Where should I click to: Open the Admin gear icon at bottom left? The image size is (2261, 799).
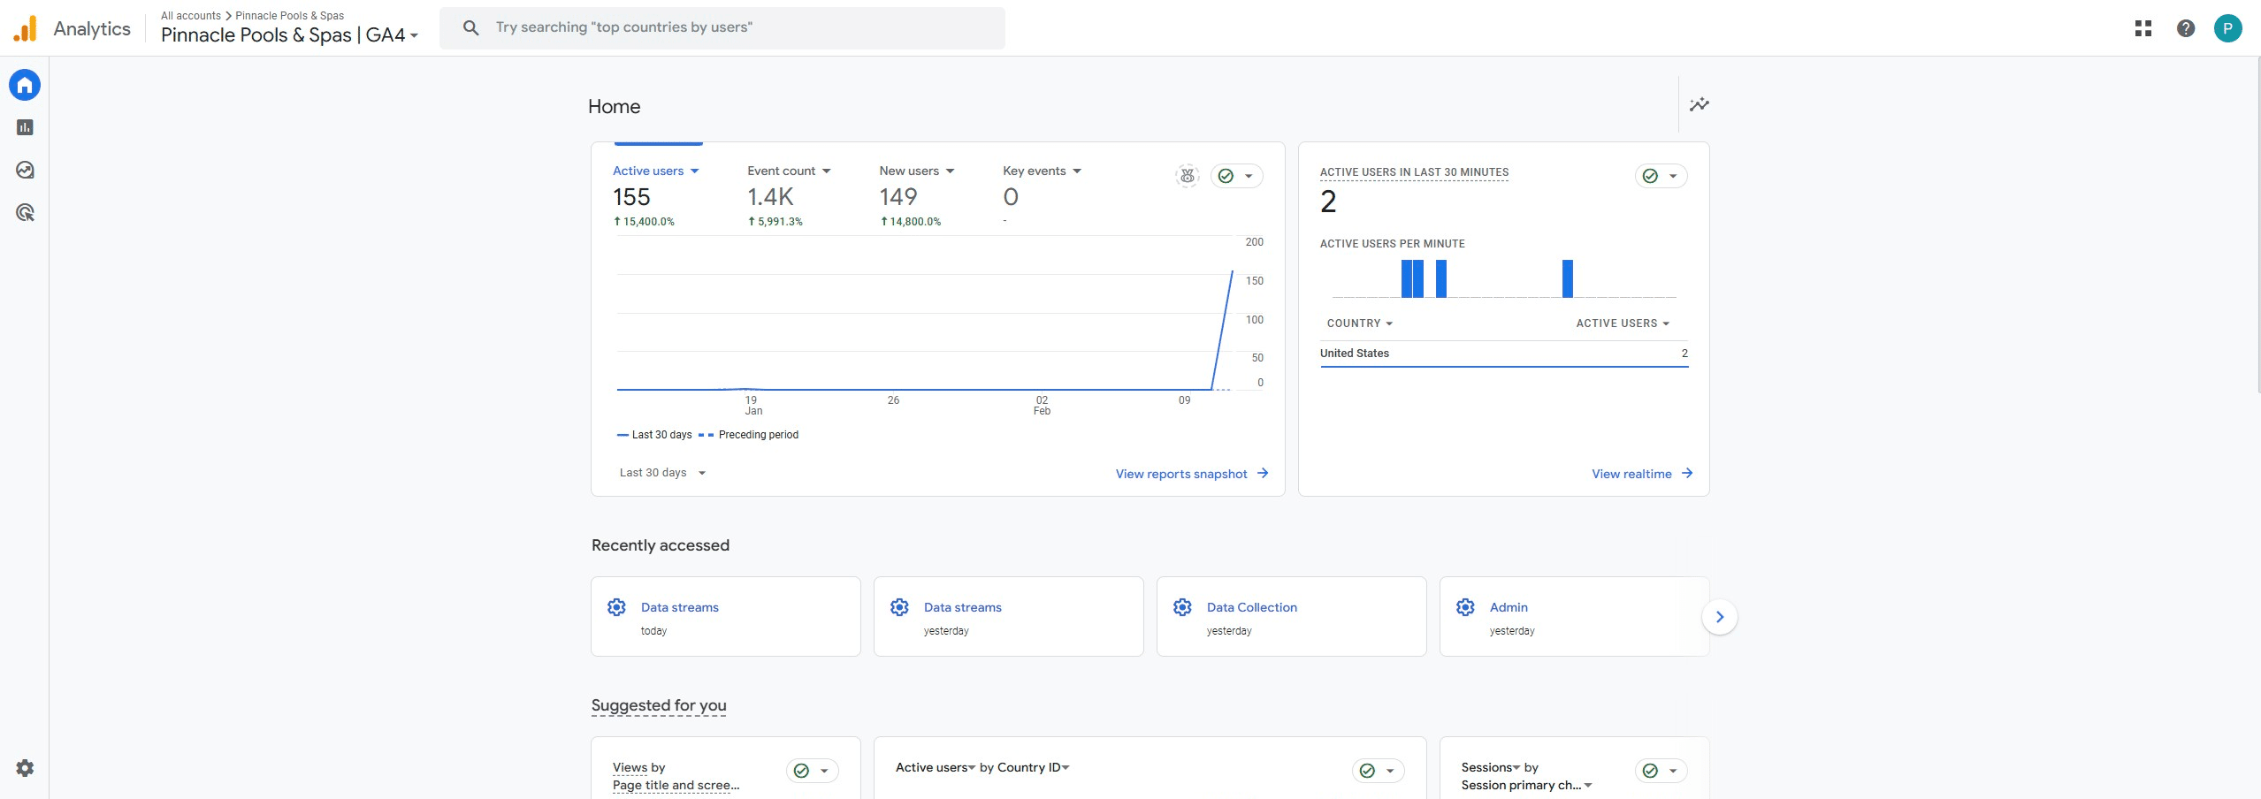click(x=25, y=768)
